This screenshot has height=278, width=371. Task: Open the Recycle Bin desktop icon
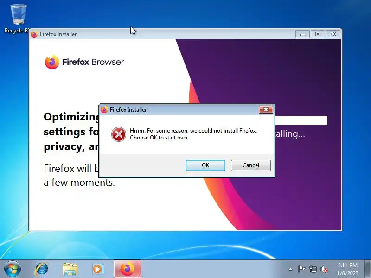tap(17, 19)
